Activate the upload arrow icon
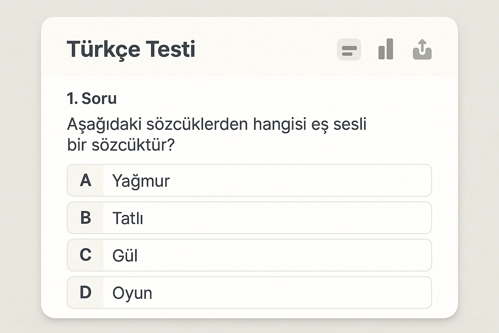 (x=422, y=49)
